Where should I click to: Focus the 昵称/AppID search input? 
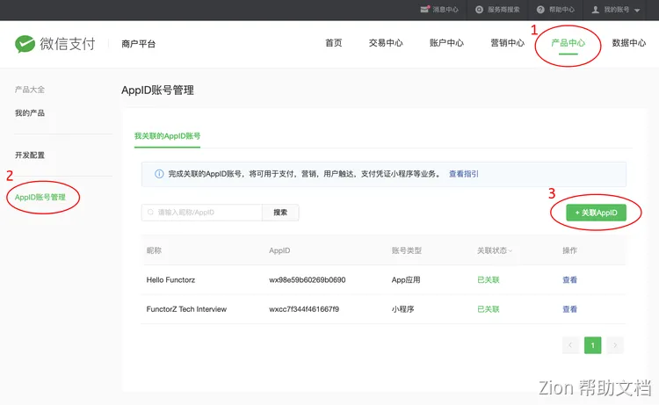202,213
